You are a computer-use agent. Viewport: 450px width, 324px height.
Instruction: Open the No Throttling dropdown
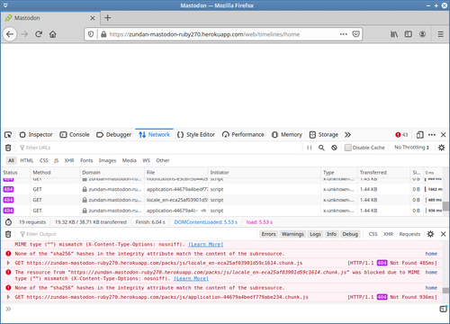click(x=411, y=148)
